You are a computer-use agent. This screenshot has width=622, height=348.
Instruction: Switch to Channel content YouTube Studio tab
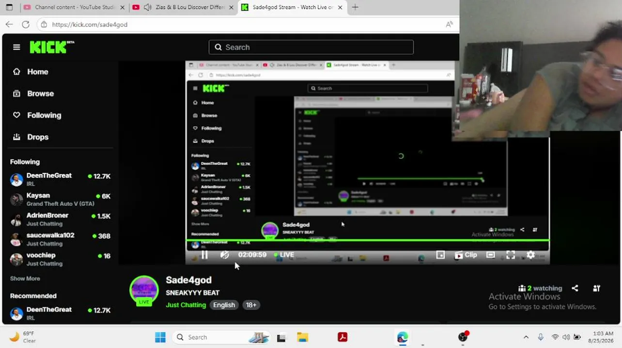73,7
